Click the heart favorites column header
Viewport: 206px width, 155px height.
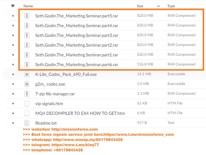(x=13, y=6)
